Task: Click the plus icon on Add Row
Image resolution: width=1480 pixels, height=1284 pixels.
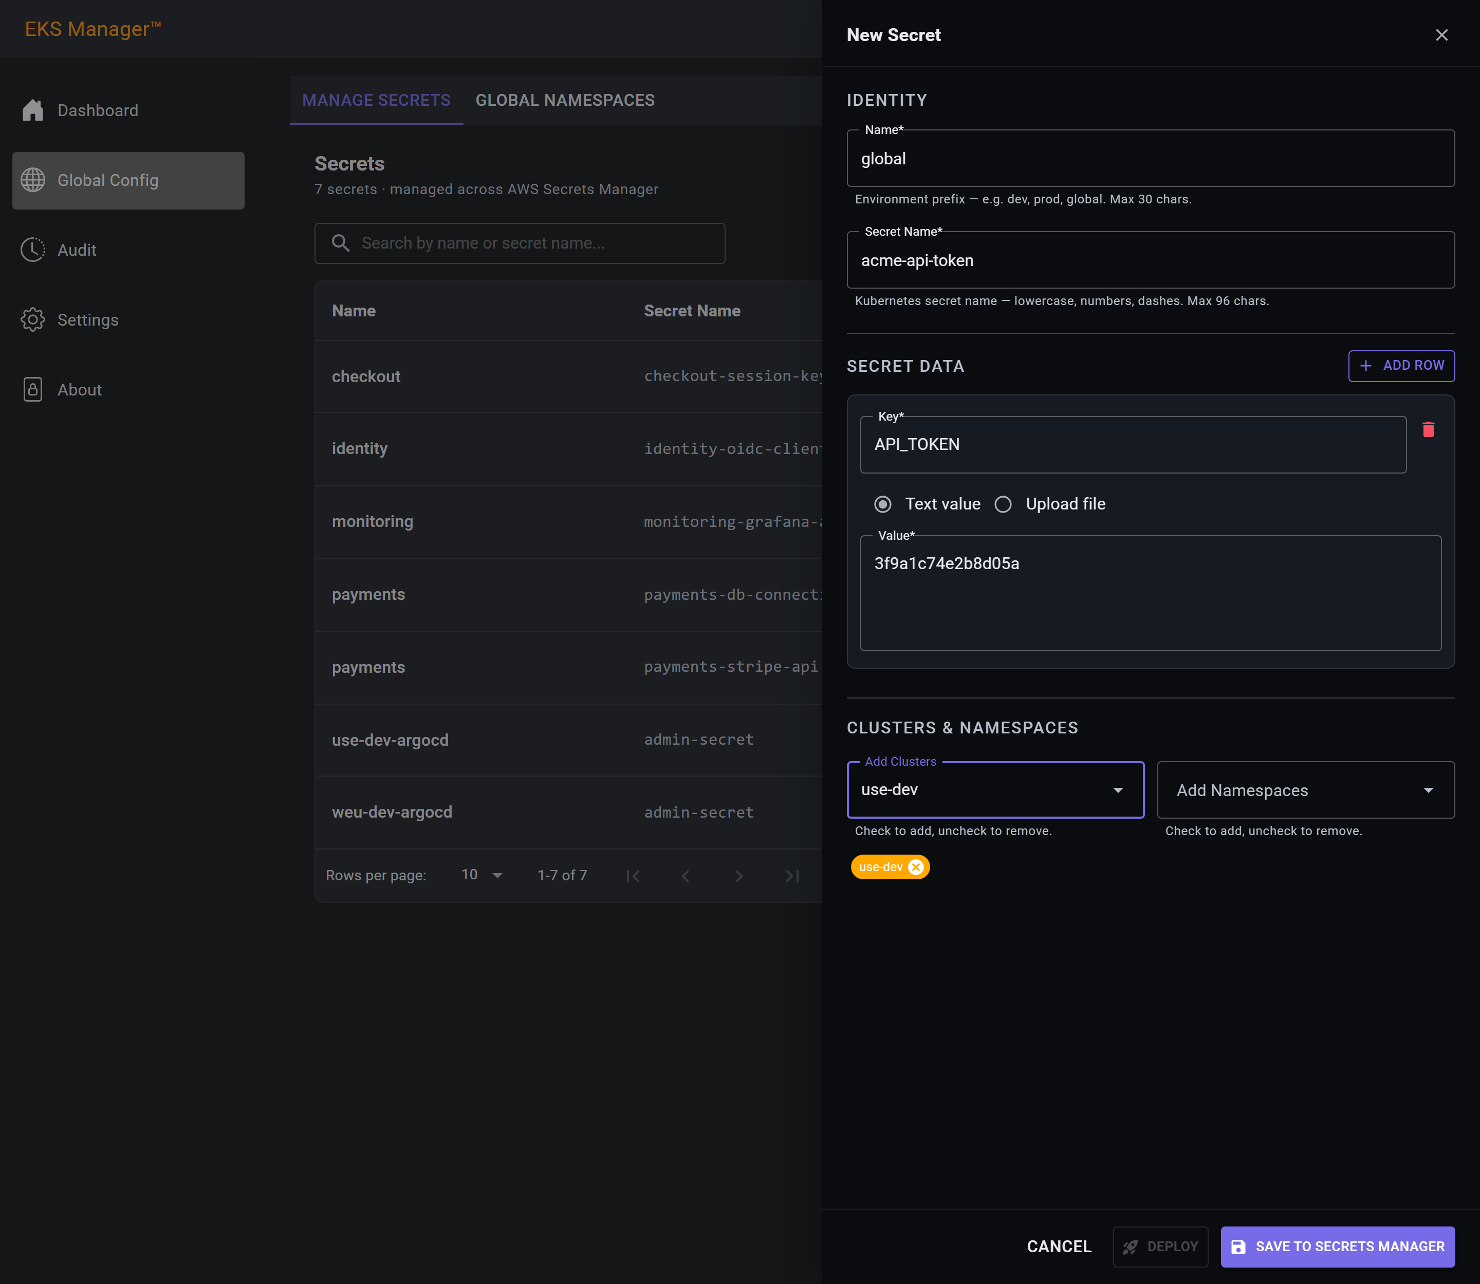Action: click(1366, 365)
